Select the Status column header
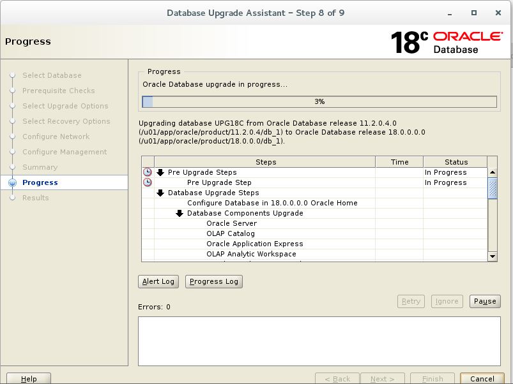This screenshot has height=384, width=513. (456, 162)
